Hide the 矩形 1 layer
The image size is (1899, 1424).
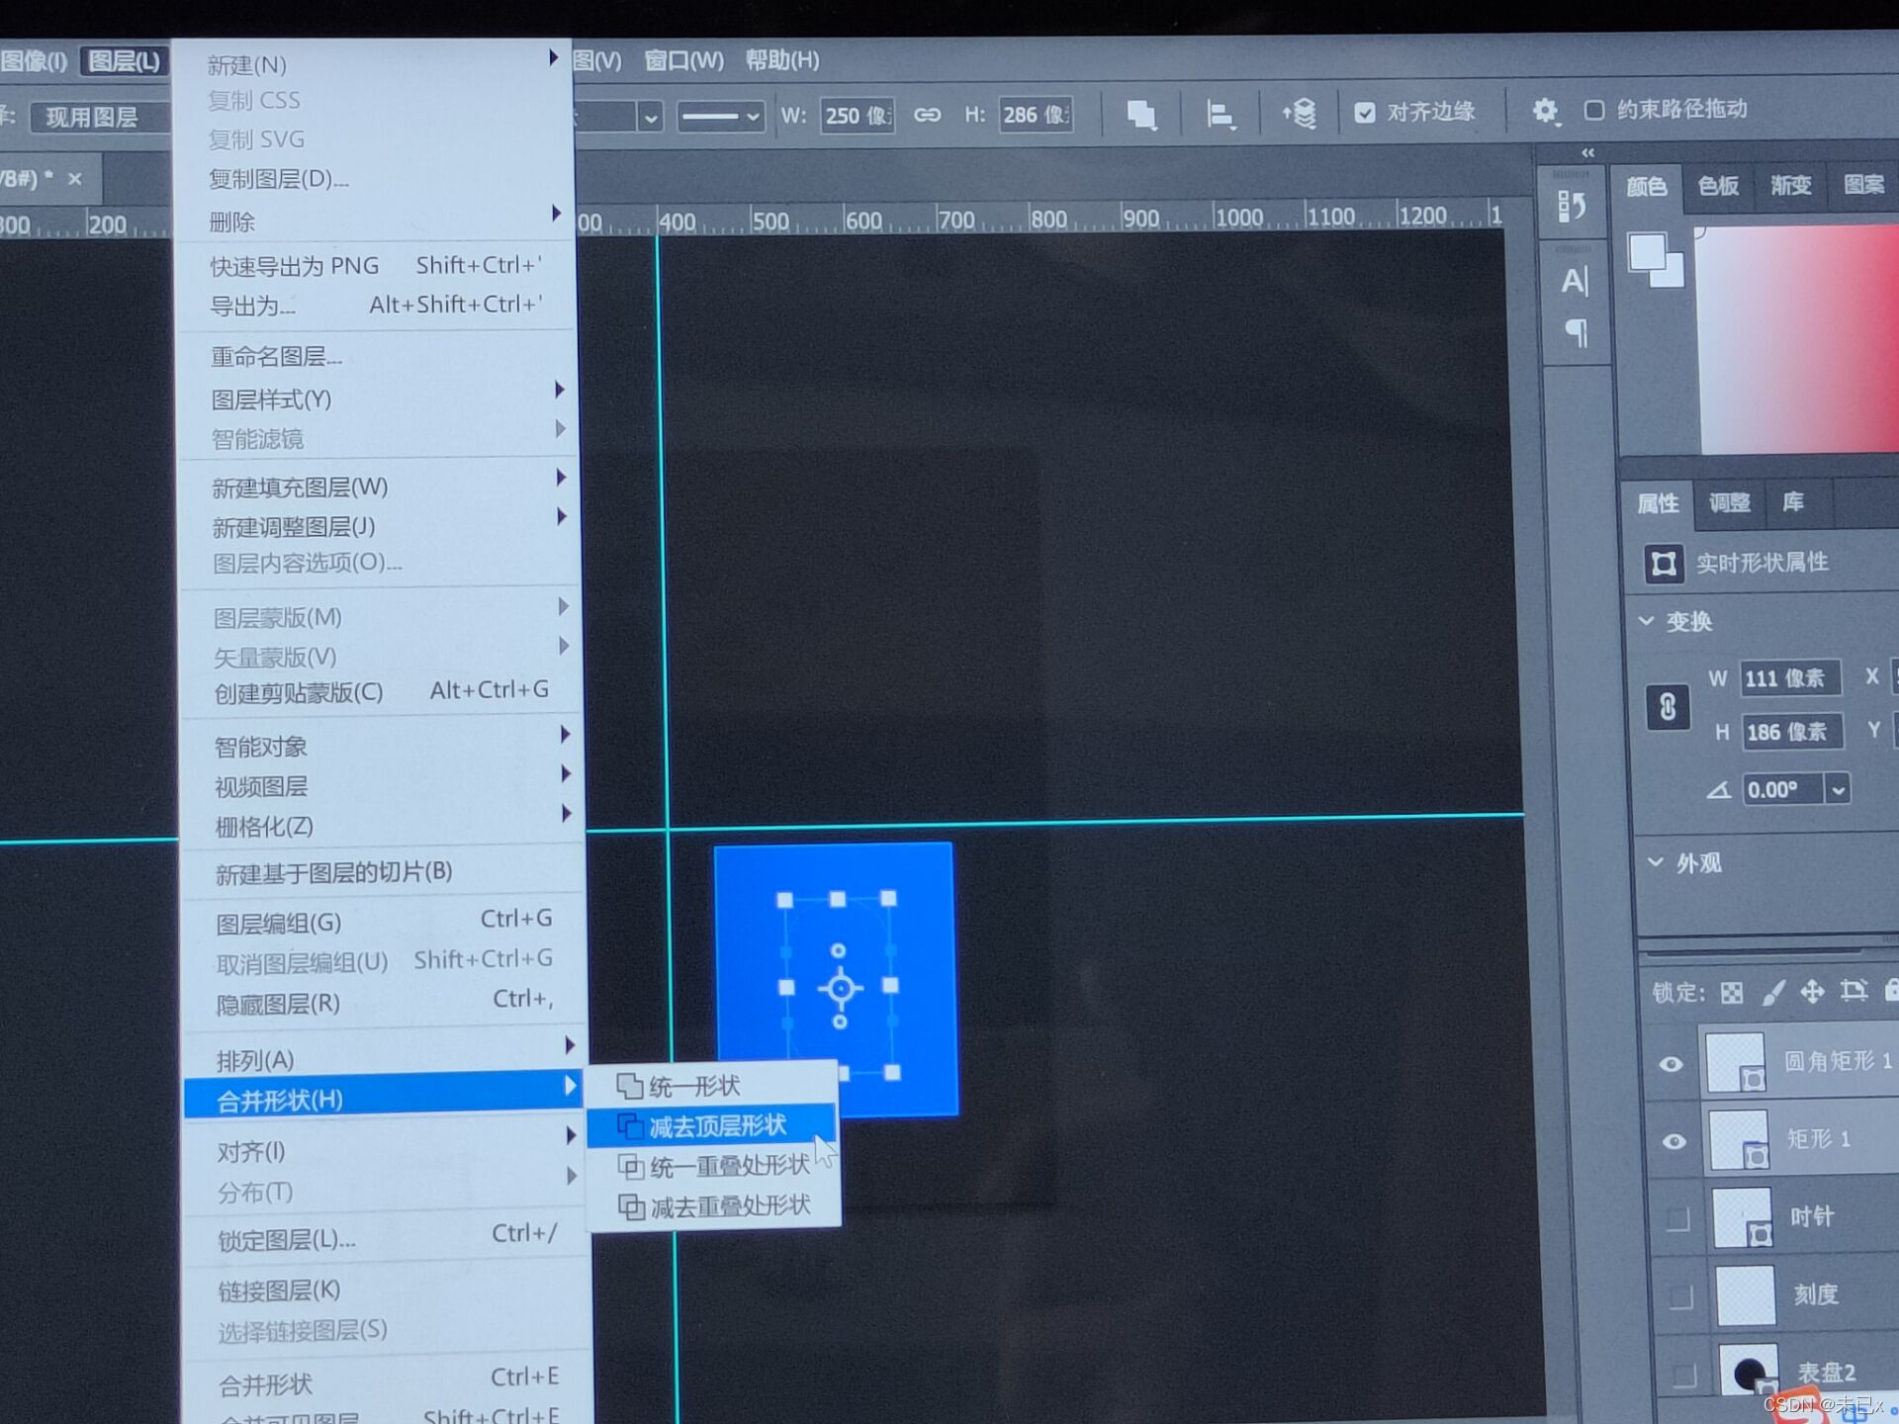(x=1673, y=1141)
